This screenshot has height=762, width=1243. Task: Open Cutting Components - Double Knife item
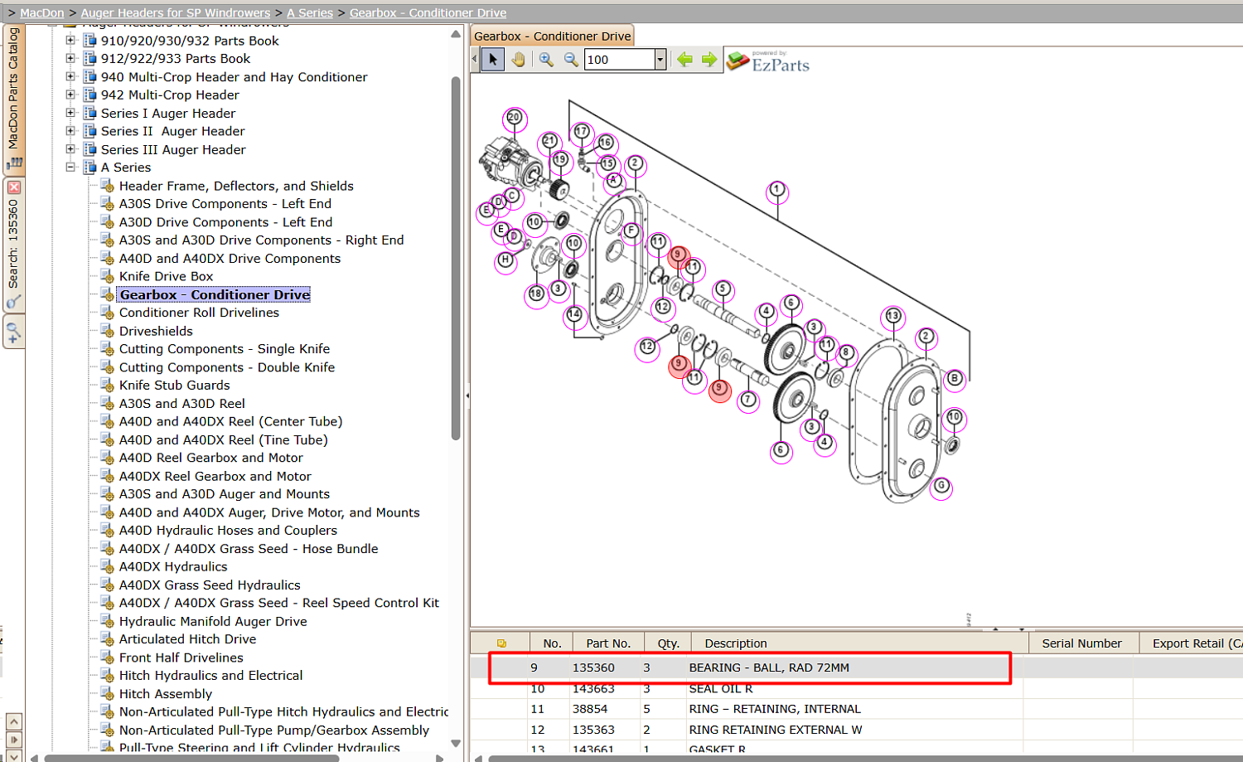pos(227,367)
